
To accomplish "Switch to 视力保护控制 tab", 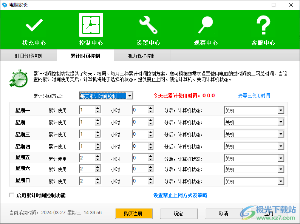I will (x=142, y=56).
